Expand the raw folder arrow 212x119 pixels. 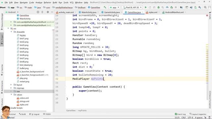(11, 91)
